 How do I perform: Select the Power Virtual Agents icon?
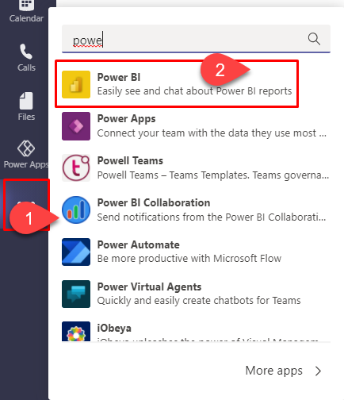pos(76,294)
